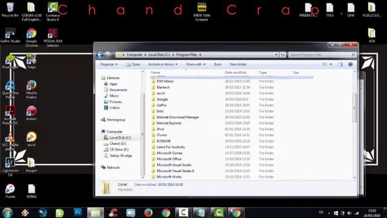387x218 pixels.
Task: Select Pictures in navigation pane
Action: (x=115, y=102)
